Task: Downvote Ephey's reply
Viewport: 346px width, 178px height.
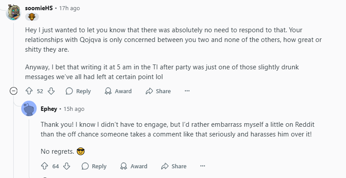Action: [67, 166]
